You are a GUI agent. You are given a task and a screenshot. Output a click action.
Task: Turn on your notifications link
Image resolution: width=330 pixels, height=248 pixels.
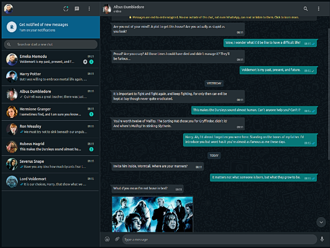pyautogui.click(x=37, y=30)
